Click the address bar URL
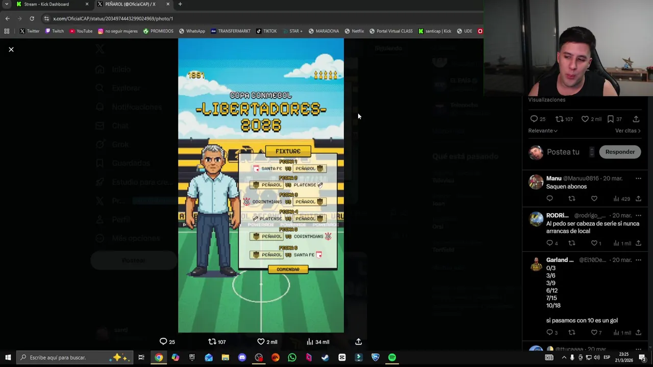 coord(113,18)
